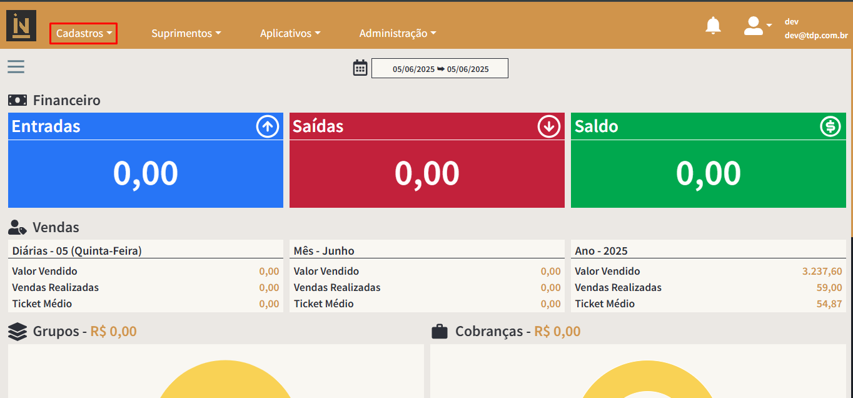Click the down-arrow icon on Saídas card
853x398 pixels.
pos(549,127)
